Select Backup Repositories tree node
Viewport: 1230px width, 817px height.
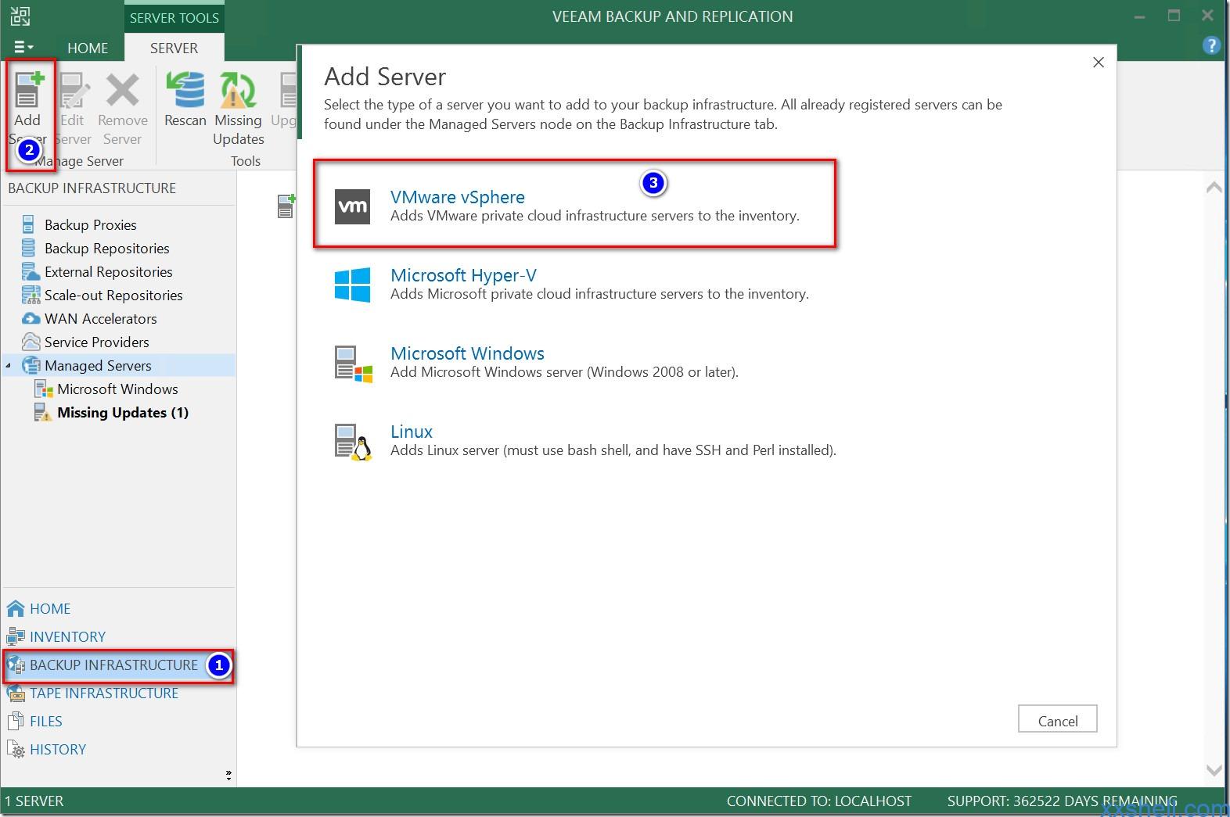pos(106,248)
